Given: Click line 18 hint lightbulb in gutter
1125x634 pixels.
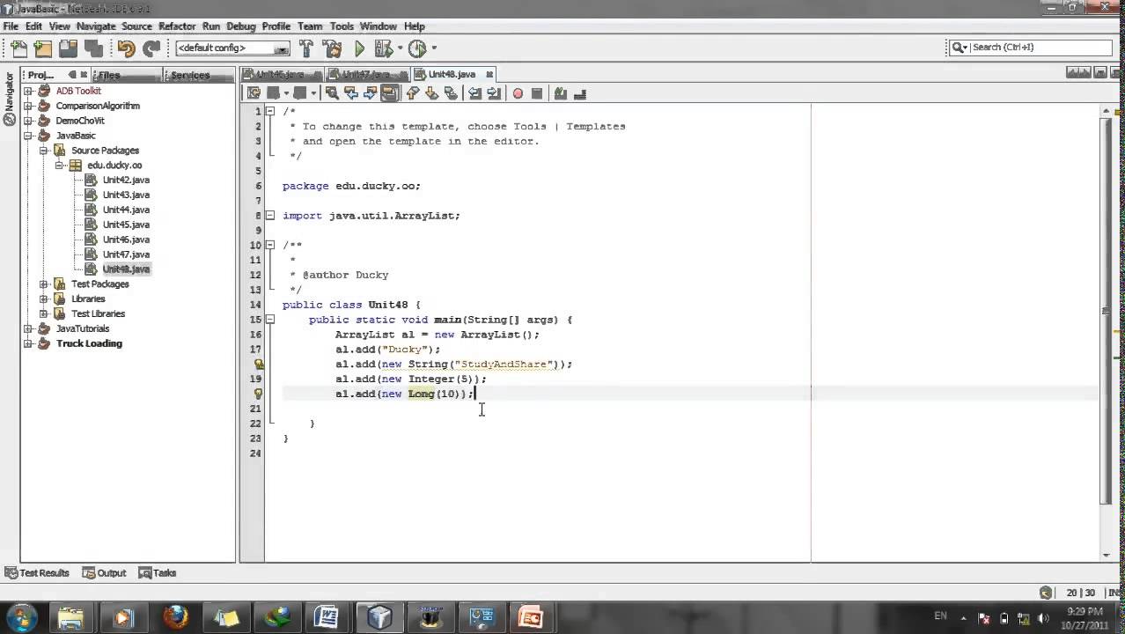Looking at the screenshot, I should click(259, 364).
